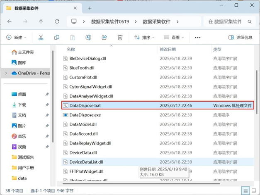Click the Share icon in toolbar
The height and width of the screenshot is (195, 260).
point(104,38)
